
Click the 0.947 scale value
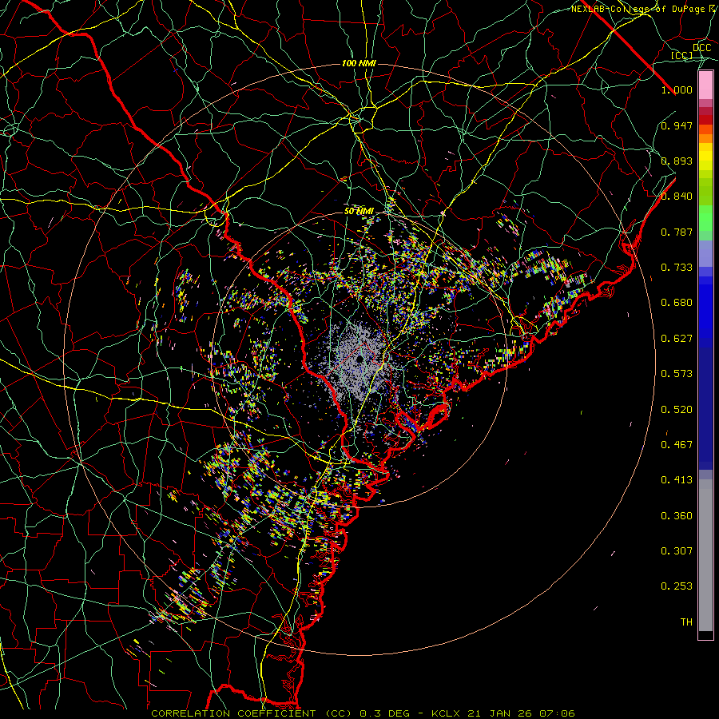tap(677, 125)
